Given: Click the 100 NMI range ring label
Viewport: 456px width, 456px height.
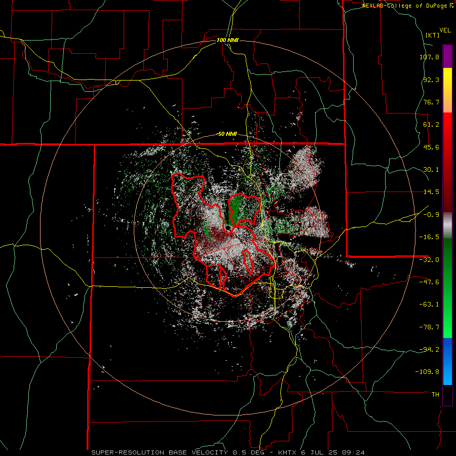Looking at the screenshot, I should coord(227,40).
